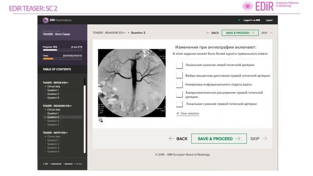313x176 pixels.
Task: Select the TEASER - NE1117 E15++ section heading
Action: (x=55, y=132)
